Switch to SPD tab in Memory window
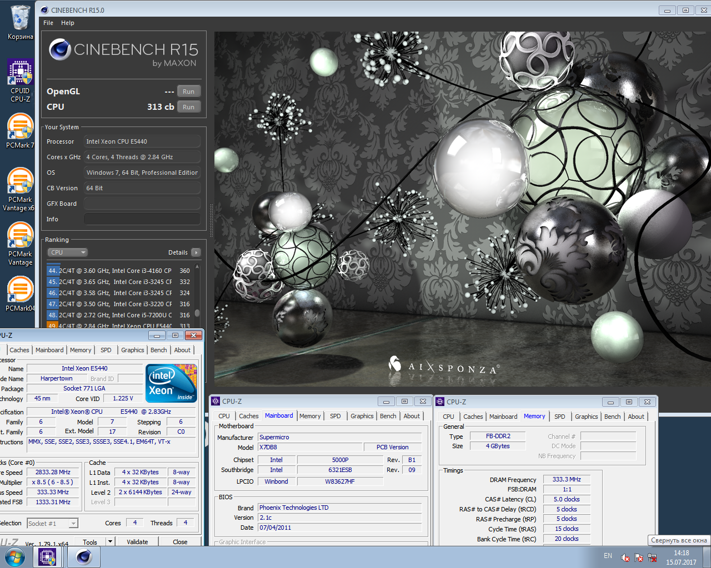Screen dimensions: 711x568 point(560,417)
